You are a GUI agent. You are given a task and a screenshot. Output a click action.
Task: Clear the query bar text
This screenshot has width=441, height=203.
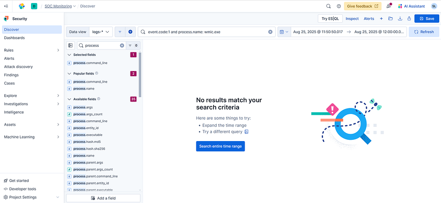[x=270, y=32]
